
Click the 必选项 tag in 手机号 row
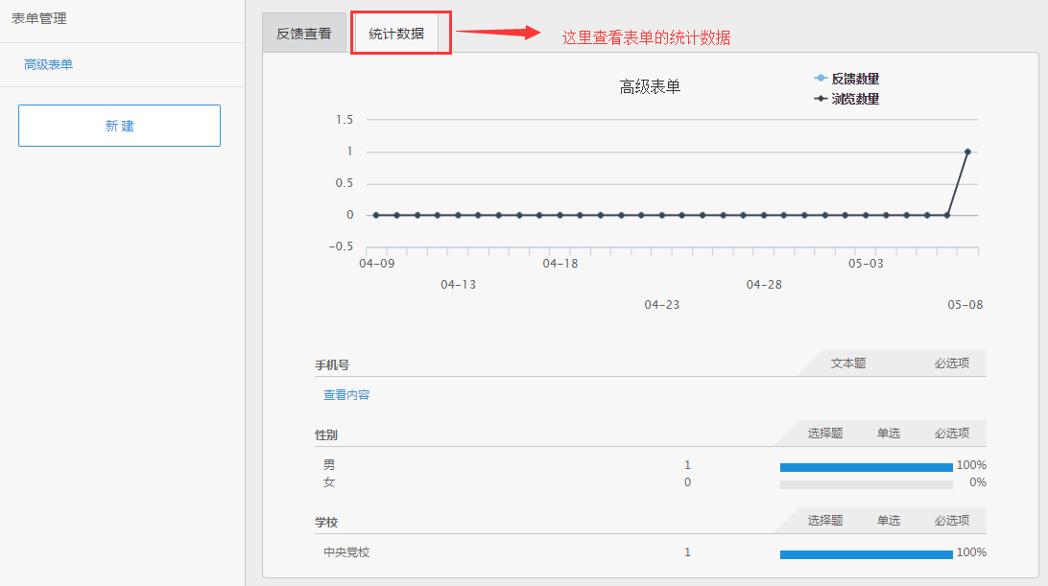[x=952, y=363]
